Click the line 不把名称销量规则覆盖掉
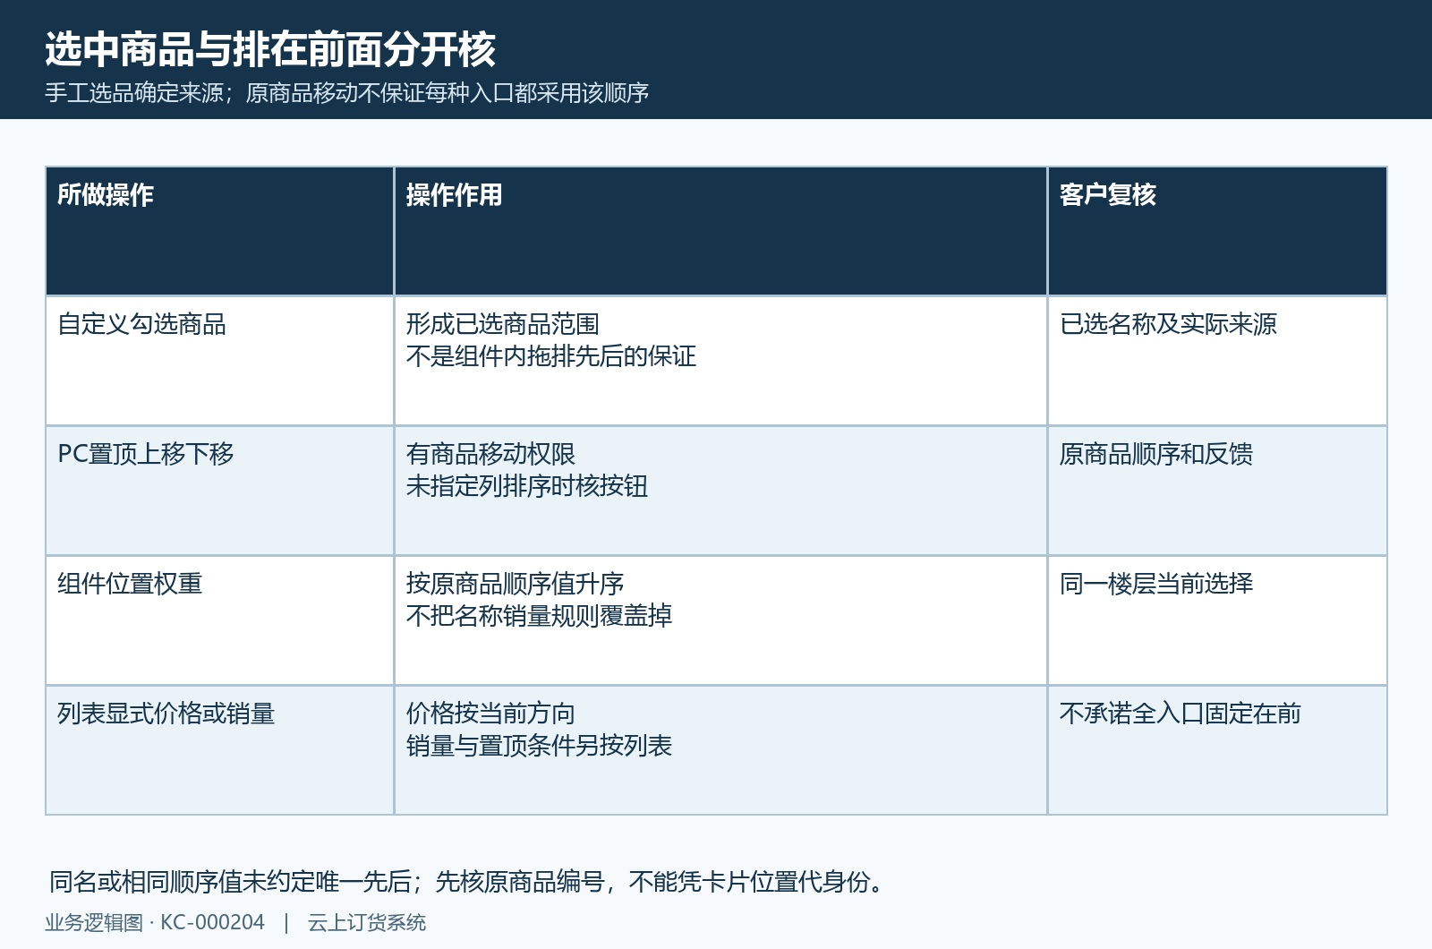 (539, 616)
